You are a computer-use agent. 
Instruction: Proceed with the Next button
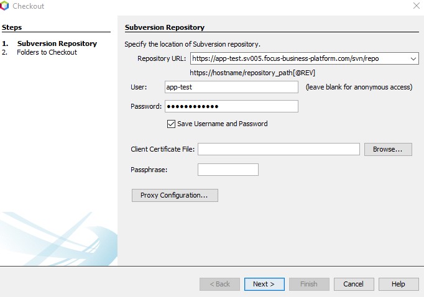point(264,285)
